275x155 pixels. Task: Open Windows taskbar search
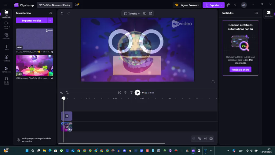(x=33, y=151)
